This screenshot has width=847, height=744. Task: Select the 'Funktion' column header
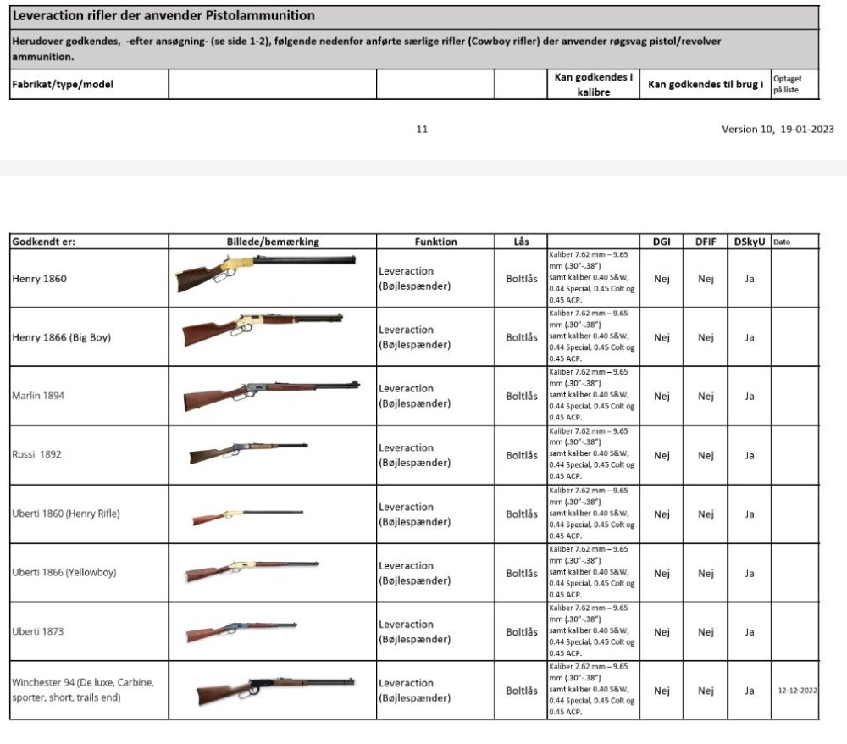[x=435, y=242]
